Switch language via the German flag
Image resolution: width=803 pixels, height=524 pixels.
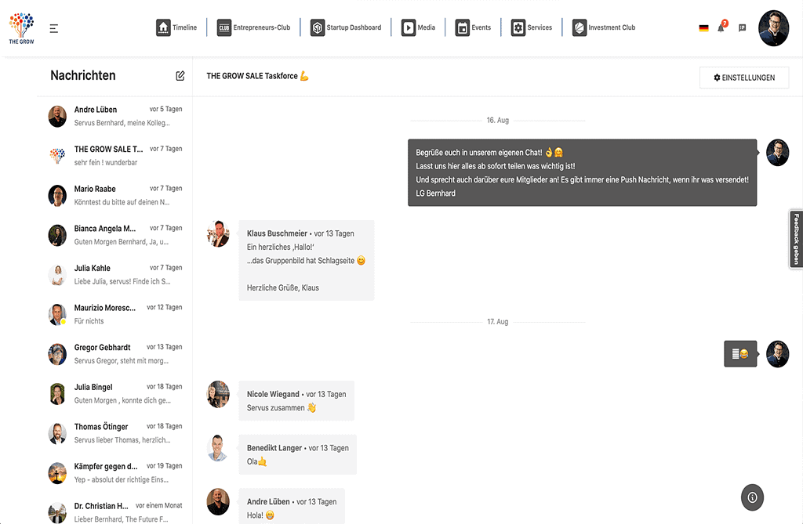point(703,28)
